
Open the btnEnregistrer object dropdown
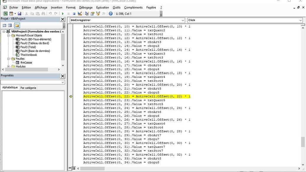183,20
